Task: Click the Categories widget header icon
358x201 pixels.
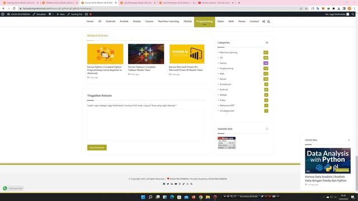Action: [267, 42]
